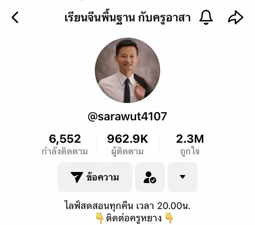Click the bio line about live at 20.00น.
The image size is (255, 225).
[x=127, y=205]
